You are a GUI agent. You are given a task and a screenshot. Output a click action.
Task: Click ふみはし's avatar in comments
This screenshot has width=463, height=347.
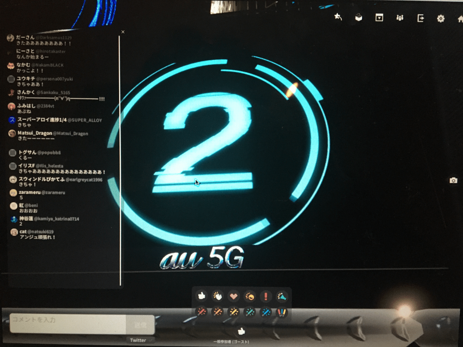coord(12,107)
